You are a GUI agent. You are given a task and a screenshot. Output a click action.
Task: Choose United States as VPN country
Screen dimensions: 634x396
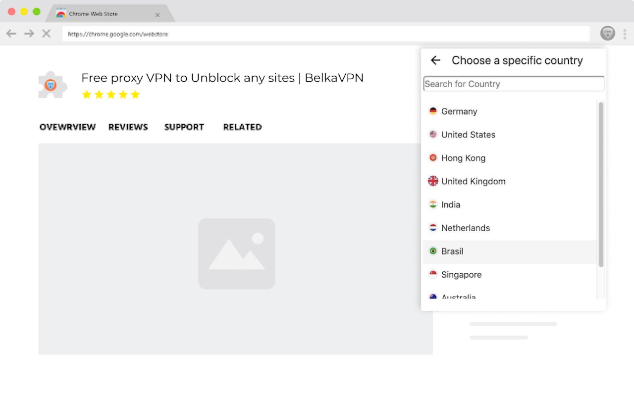coord(468,135)
